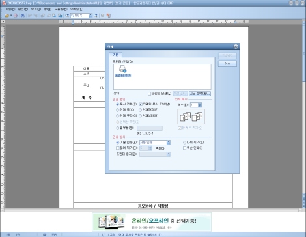
Task: Expand the small arrow beside open folder icon
Action: (11, 16)
